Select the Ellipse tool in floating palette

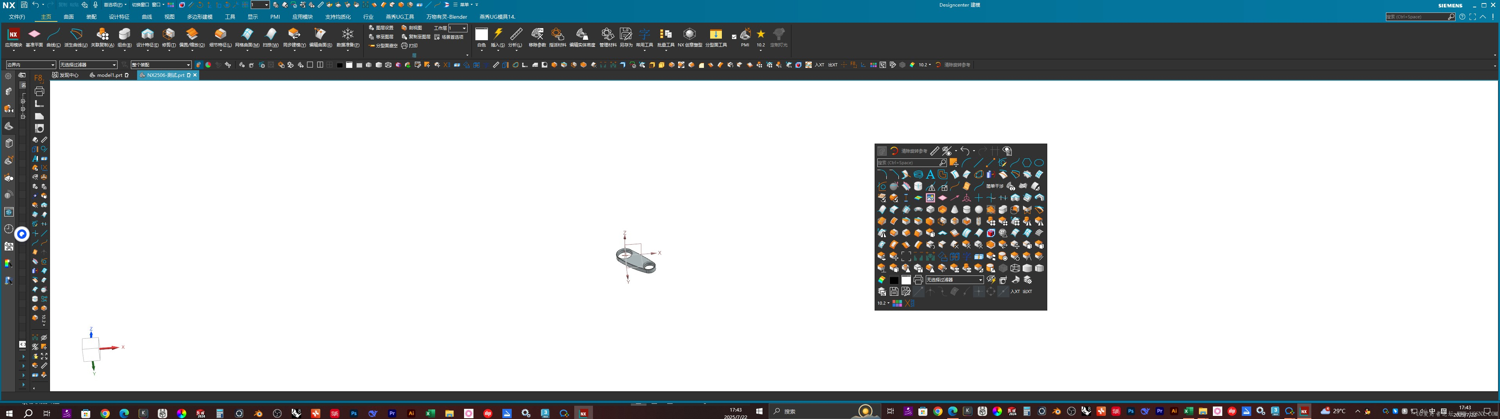[x=1039, y=162]
